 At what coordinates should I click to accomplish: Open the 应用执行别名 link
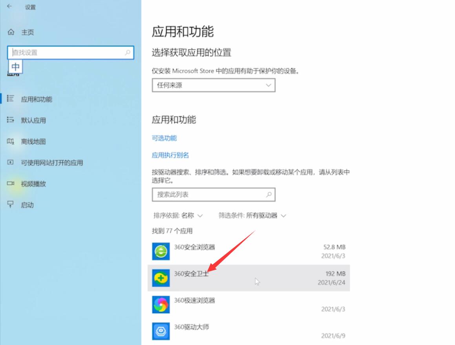click(170, 155)
